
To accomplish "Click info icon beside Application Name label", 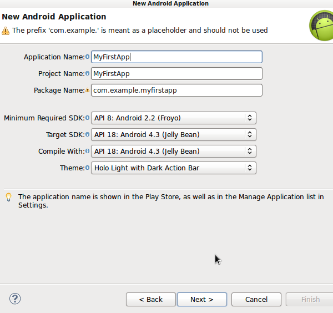I will pyautogui.click(x=87, y=57).
